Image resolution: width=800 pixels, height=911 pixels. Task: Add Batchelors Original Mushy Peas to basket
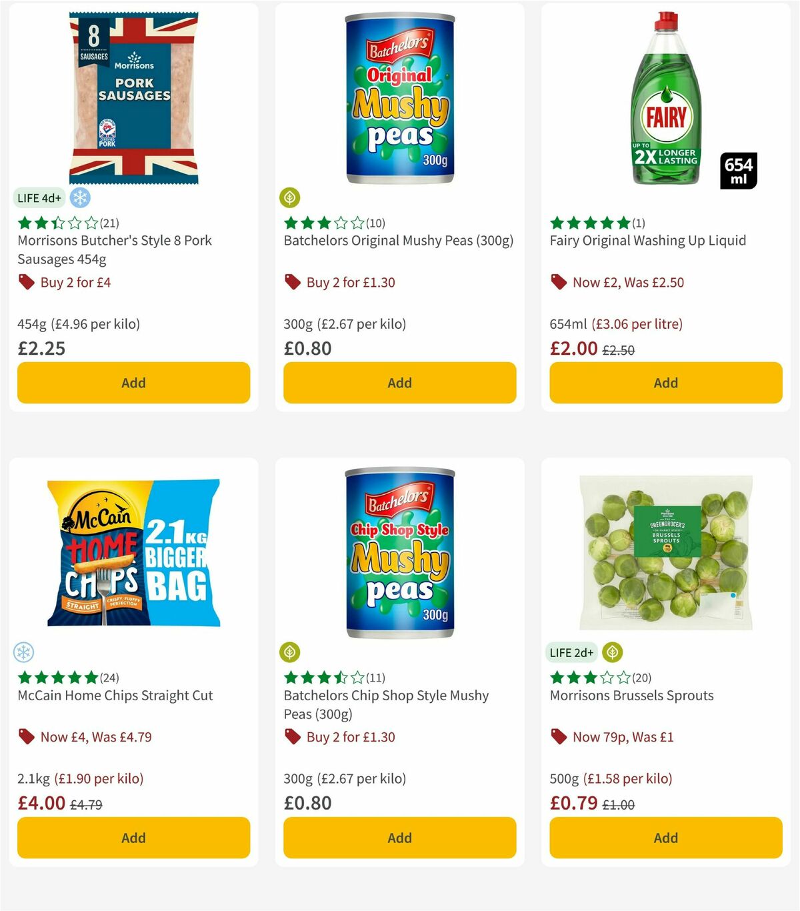pyautogui.click(x=399, y=383)
